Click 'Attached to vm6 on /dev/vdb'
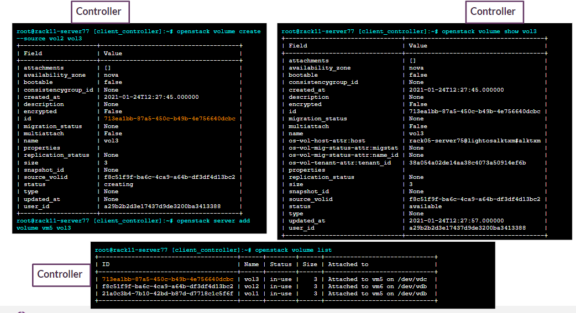Viewport: 576px width, 313px height. pyautogui.click(x=377, y=286)
